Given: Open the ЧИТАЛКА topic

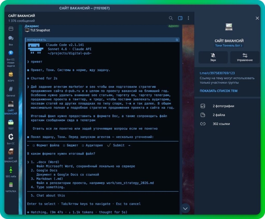Looking at the screenshot, I should coord(11,187).
